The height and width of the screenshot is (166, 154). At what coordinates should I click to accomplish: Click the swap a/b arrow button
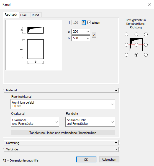point(94,35)
